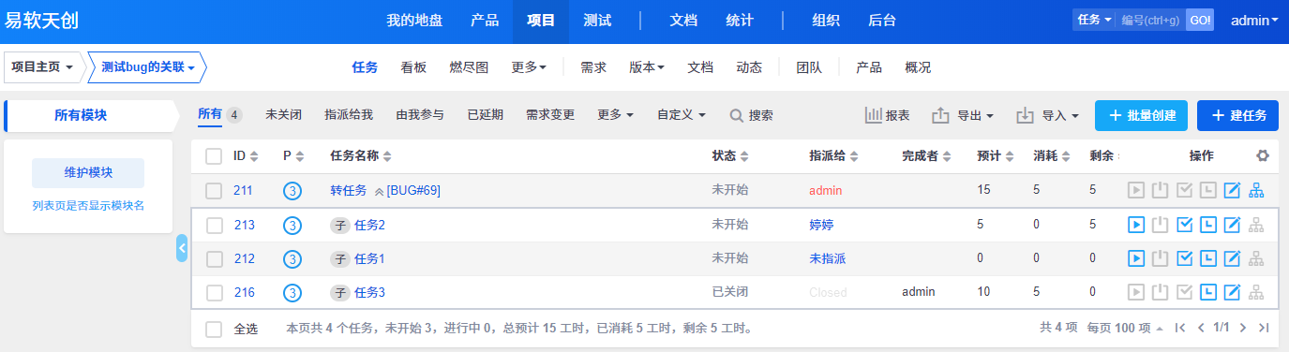Screen dimensions: 1289x352
Task: Expand the 版本 dropdown menu
Action: (x=647, y=67)
